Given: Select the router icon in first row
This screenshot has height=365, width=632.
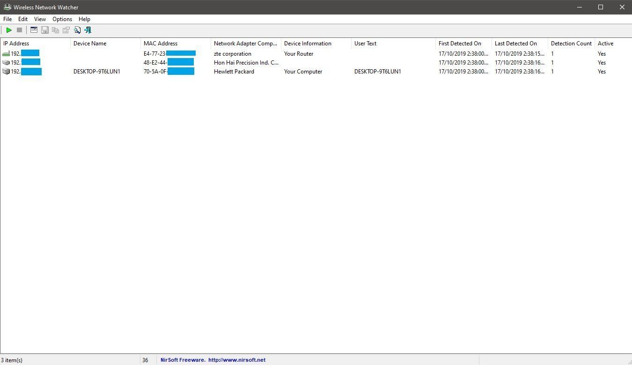Looking at the screenshot, I should (6, 54).
